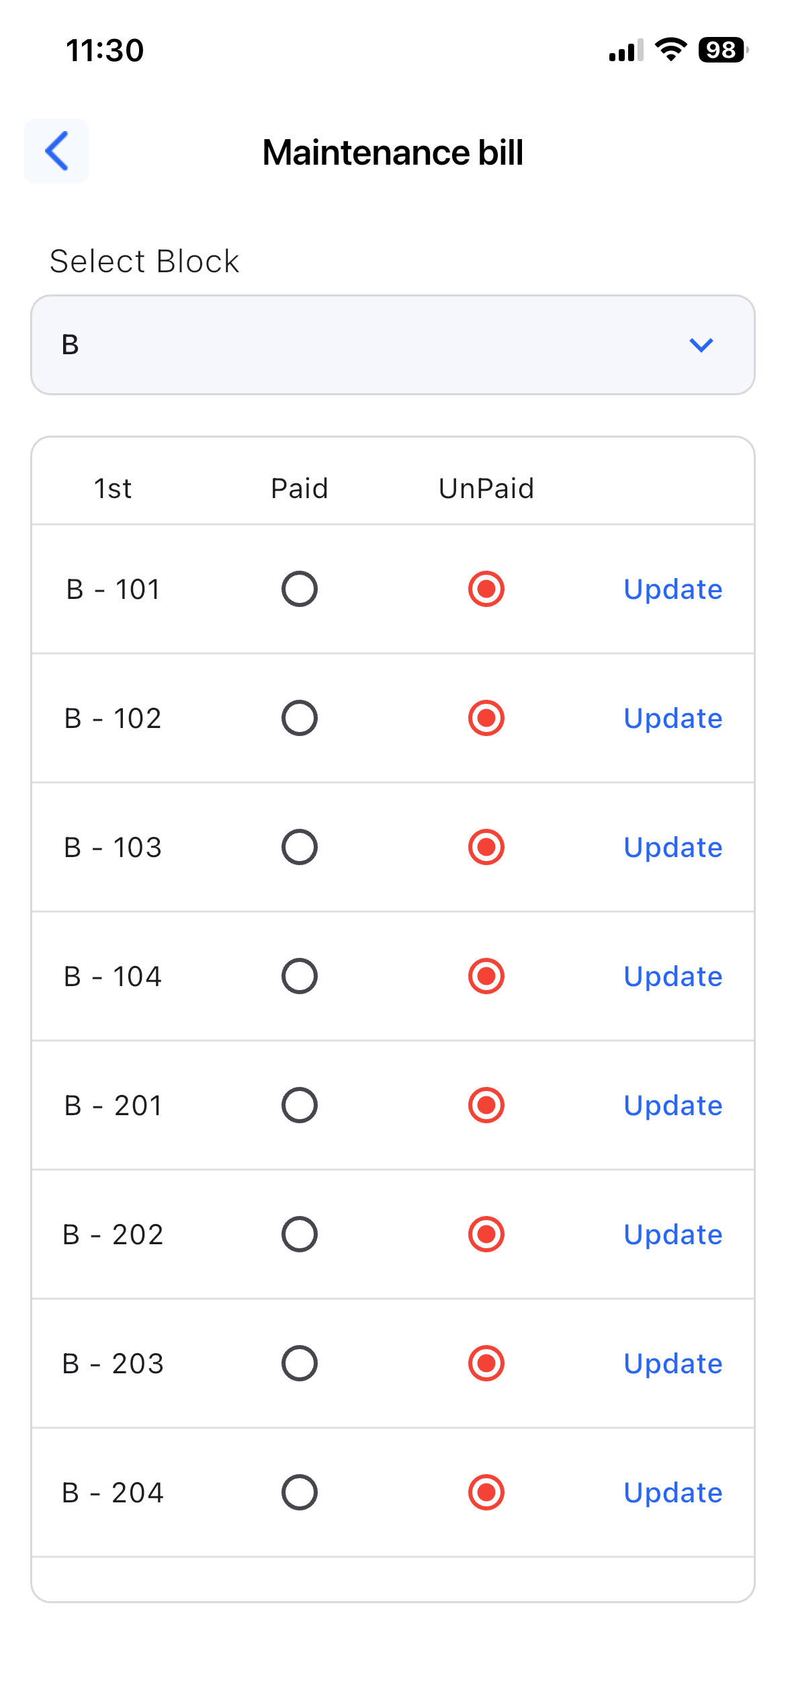Expand block list using chevron arrow
This screenshot has height=1702, width=786.
coord(701,345)
